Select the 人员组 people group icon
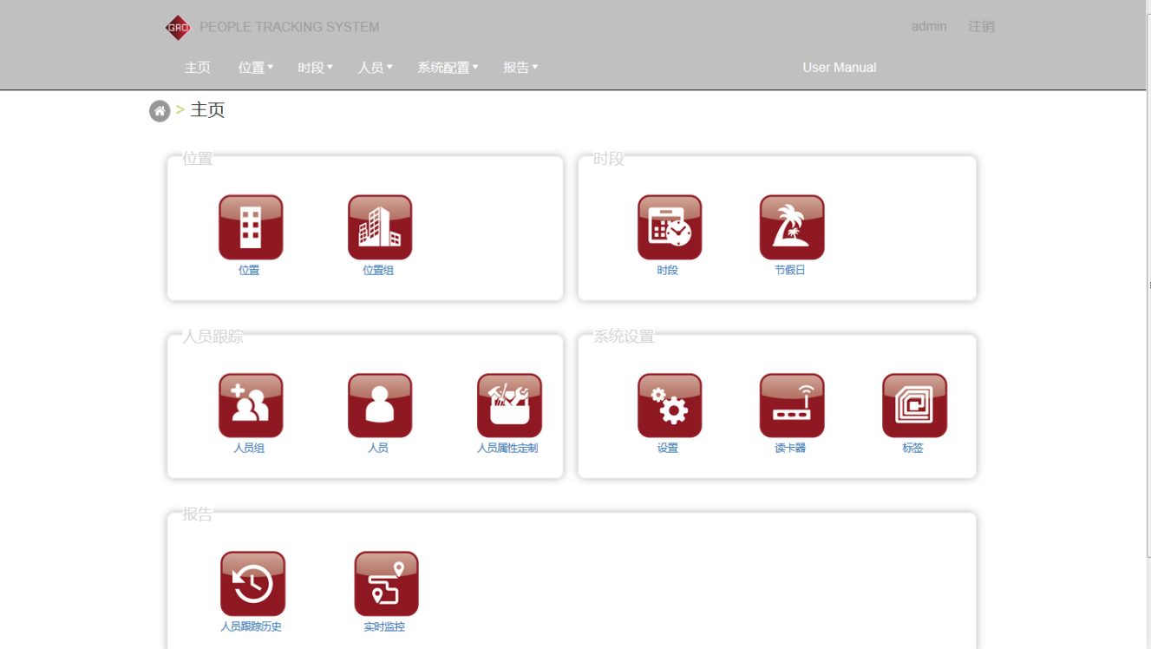This screenshot has width=1151, height=649. pyautogui.click(x=251, y=405)
